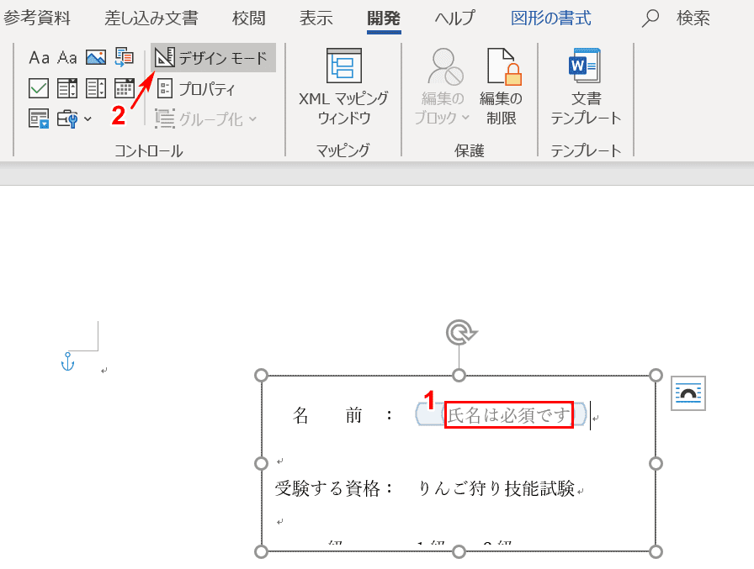Insert a Plain Text content control
The image size is (754, 569).
(66, 58)
